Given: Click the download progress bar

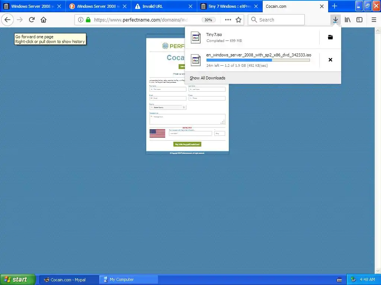Looking at the screenshot, I should point(258,60).
